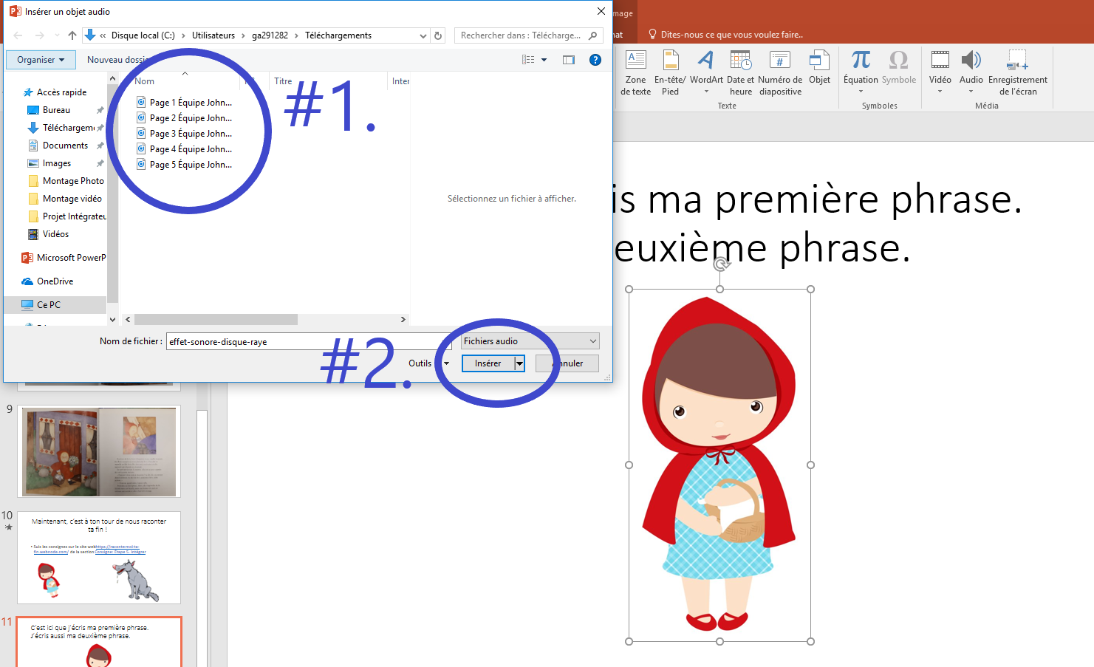Go up one folder level

[x=72, y=35]
